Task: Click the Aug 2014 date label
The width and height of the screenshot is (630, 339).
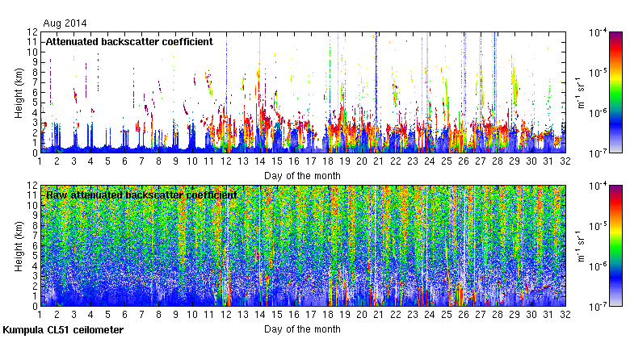Action: (x=65, y=23)
